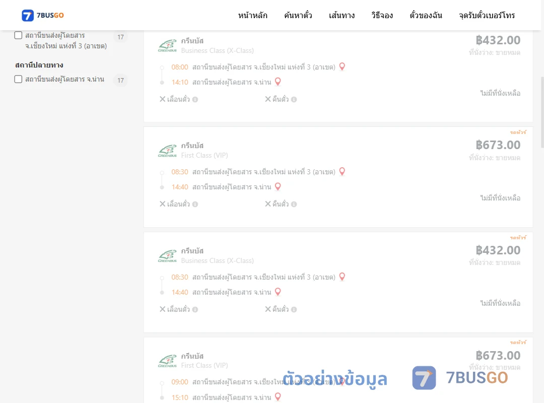Click price ฿673.00 on 08:30 First Class trip
The width and height of the screenshot is (544, 403).
[498, 145]
